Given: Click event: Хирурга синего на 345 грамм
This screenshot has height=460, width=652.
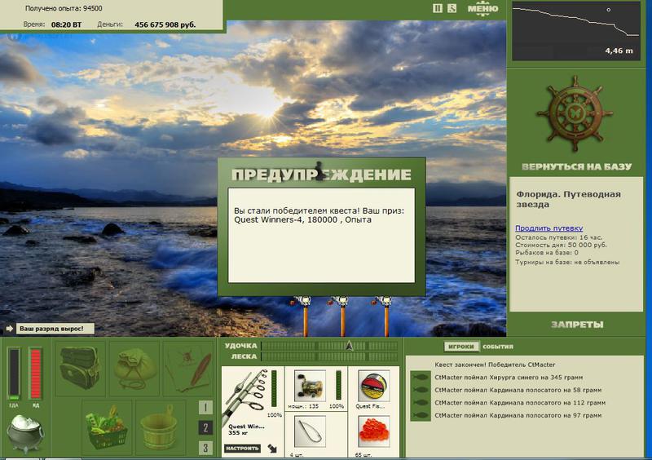Looking at the screenshot, I should 509,377.
